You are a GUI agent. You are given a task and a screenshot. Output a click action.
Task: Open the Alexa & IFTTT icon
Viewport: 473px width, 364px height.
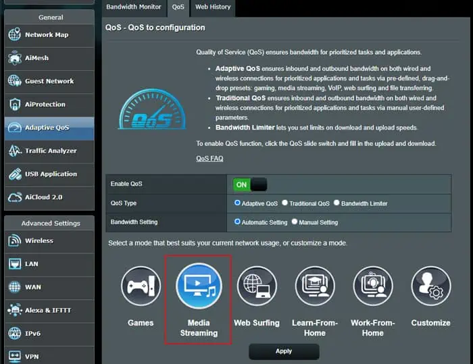(x=14, y=310)
